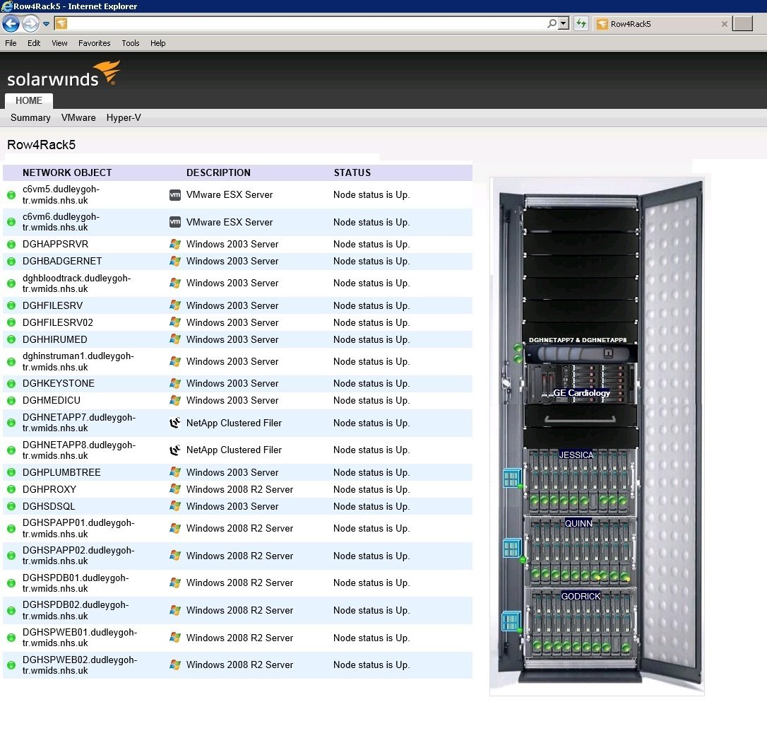Open the address bar autocomplete dropdown arrow
This screenshot has height=755, width=767.
point(564,23)
